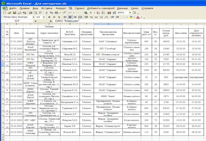206x141 pixels.
Task: Open the Данные menu
Action: (x=122, y=8)
